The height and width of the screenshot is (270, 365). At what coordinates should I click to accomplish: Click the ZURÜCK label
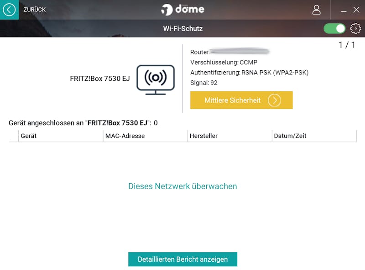pyautogui.click(x=35, y=10)
